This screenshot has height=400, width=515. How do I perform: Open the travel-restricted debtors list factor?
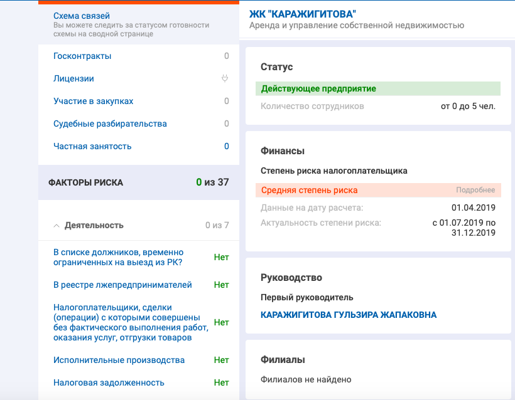[x=118, y=257]
